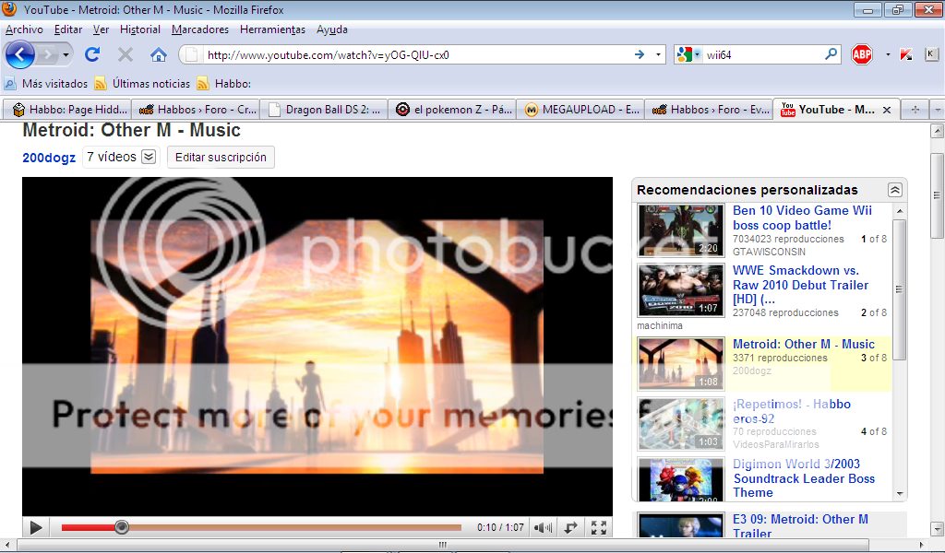This screenshot has width=945, height=553.
Task: Reload the page with the refresh icon
Action: point(92,54)
